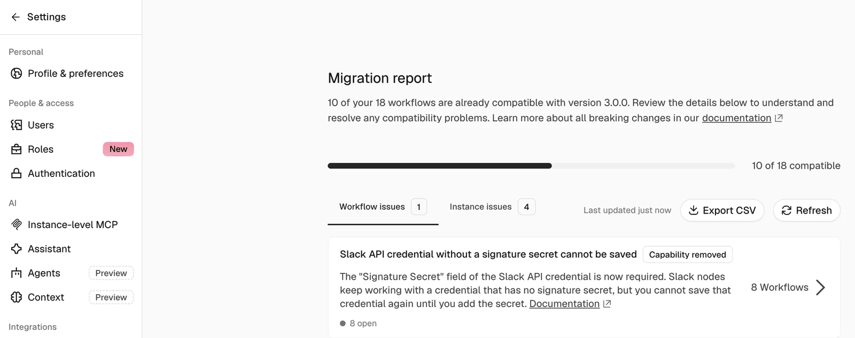Switch to the Instance issues tab
855x338 pixels.
coord(492,207)
